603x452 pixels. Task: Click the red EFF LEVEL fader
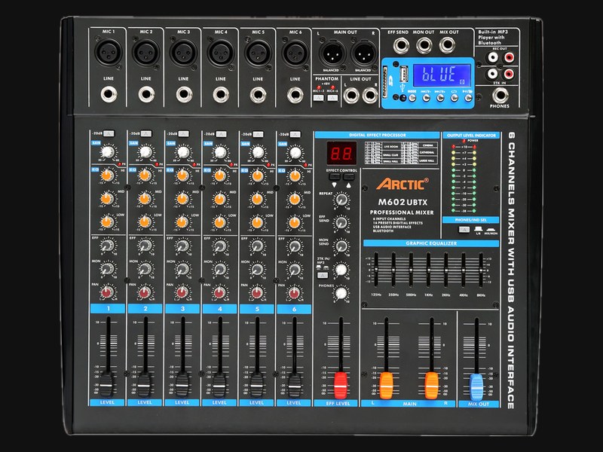coord(341,385)
